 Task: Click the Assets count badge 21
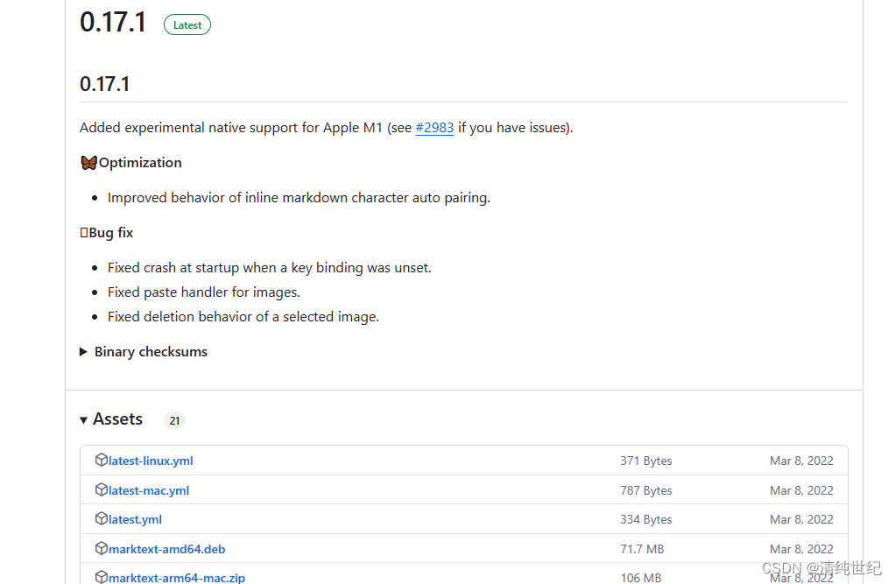(174, 421)
